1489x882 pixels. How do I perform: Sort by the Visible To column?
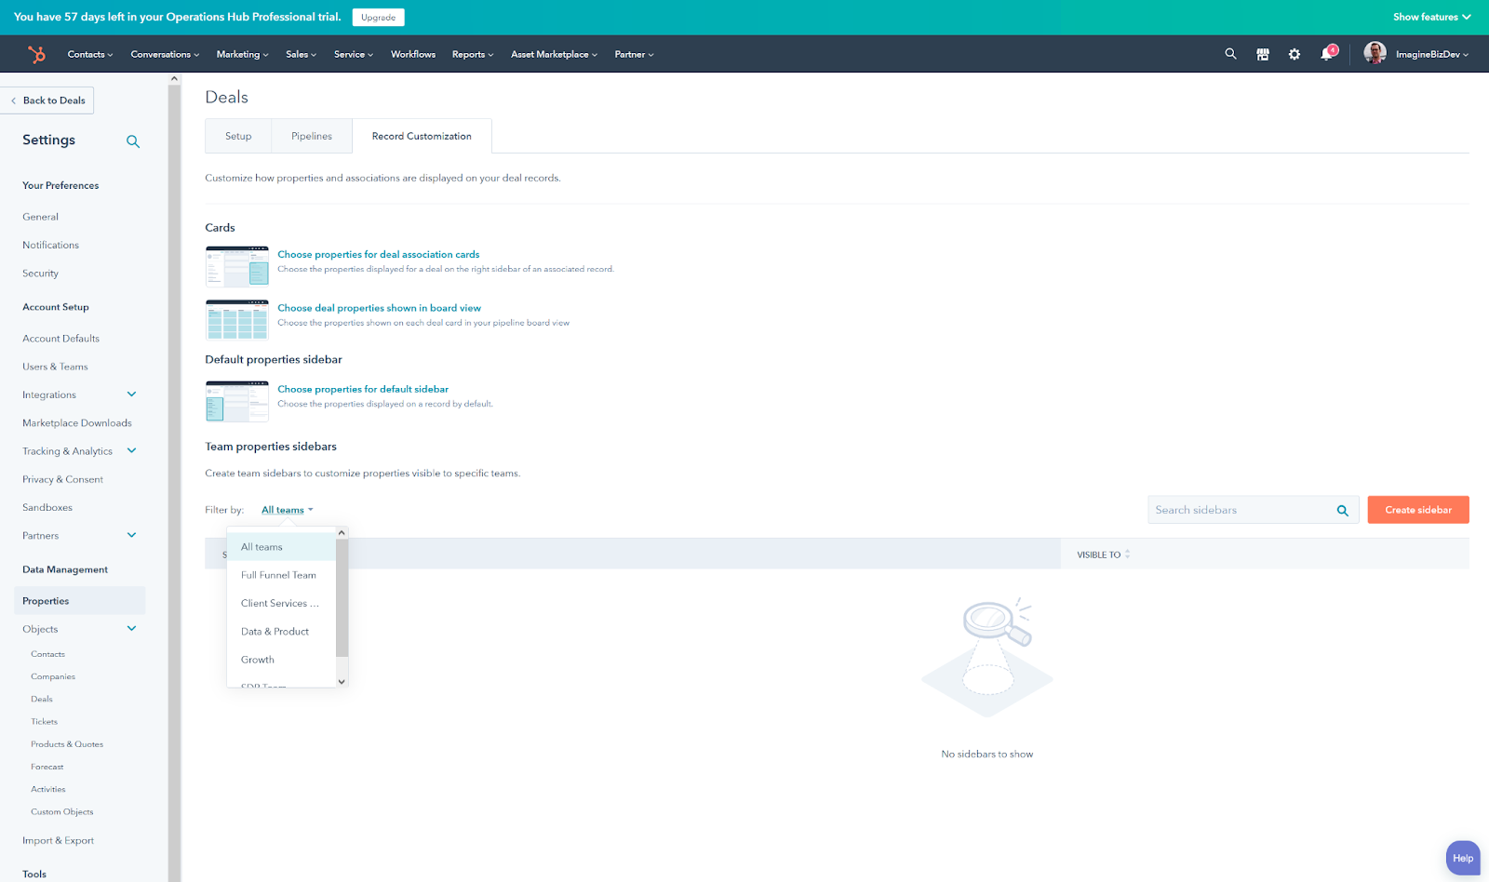[x=1104, y=555]
